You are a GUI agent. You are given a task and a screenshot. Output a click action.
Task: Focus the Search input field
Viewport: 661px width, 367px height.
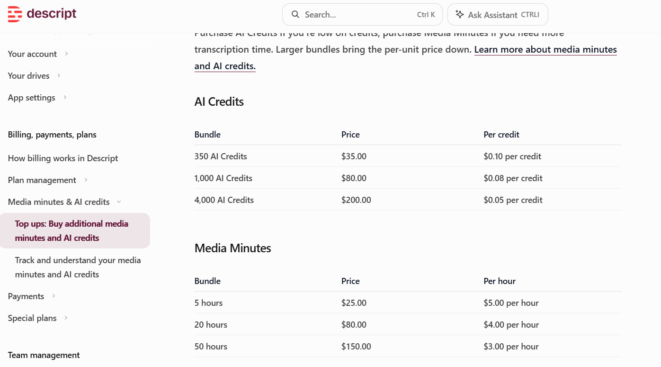(362, 14)
